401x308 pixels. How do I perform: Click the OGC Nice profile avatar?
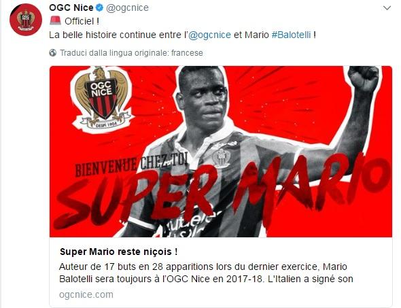click(x=26, y=20)
